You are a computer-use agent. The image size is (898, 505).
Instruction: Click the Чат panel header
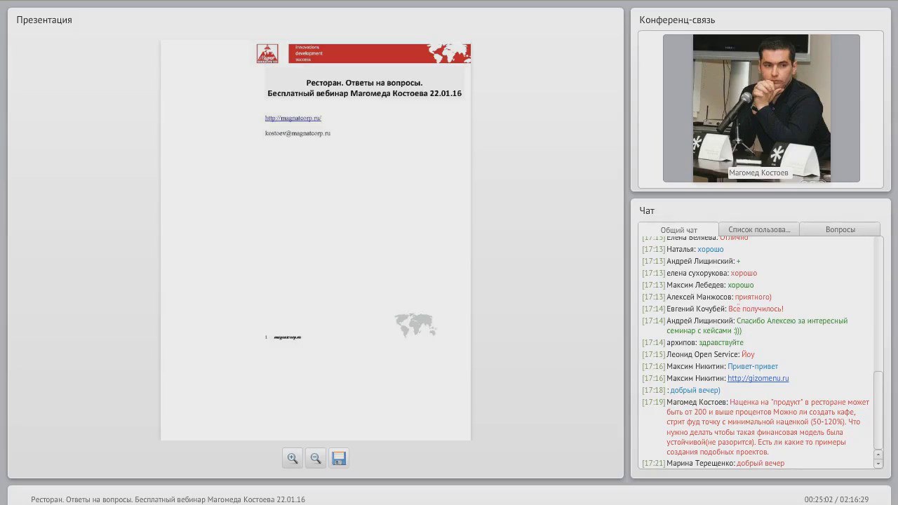point(647,210)
